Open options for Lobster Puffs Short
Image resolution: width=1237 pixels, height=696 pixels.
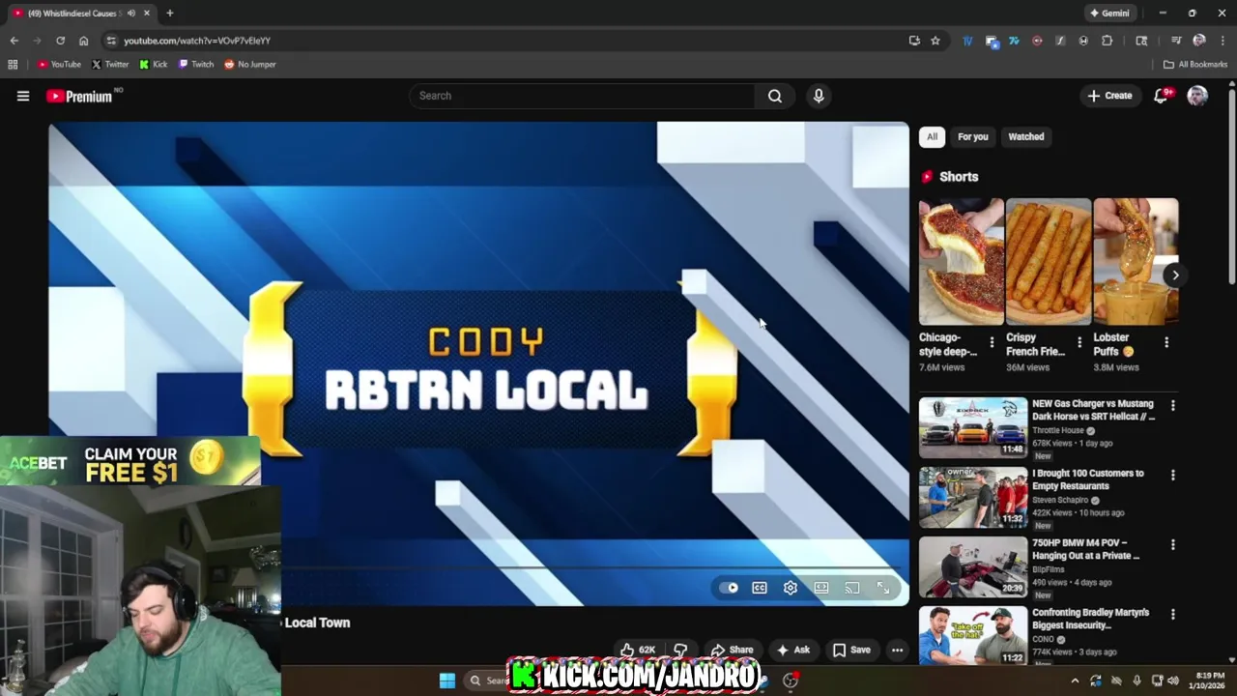pyautogui.click(x=1166, y=342)
